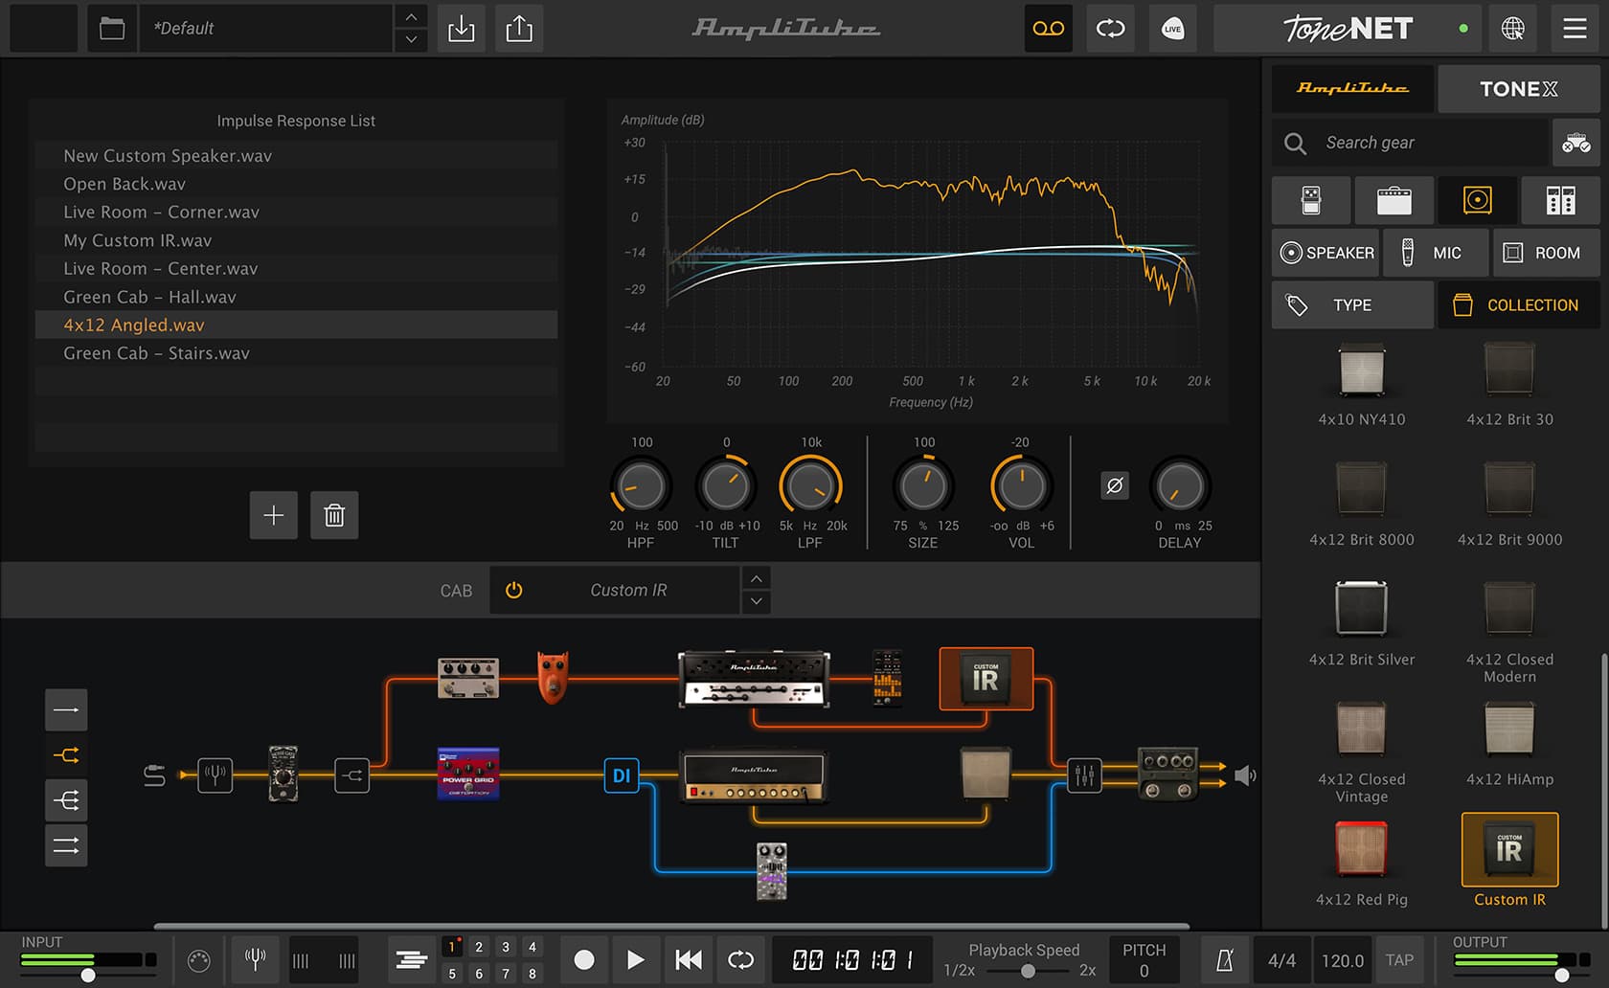
Task: Click the globe icon next to ToneNET
Action: tap(1512, 29)
